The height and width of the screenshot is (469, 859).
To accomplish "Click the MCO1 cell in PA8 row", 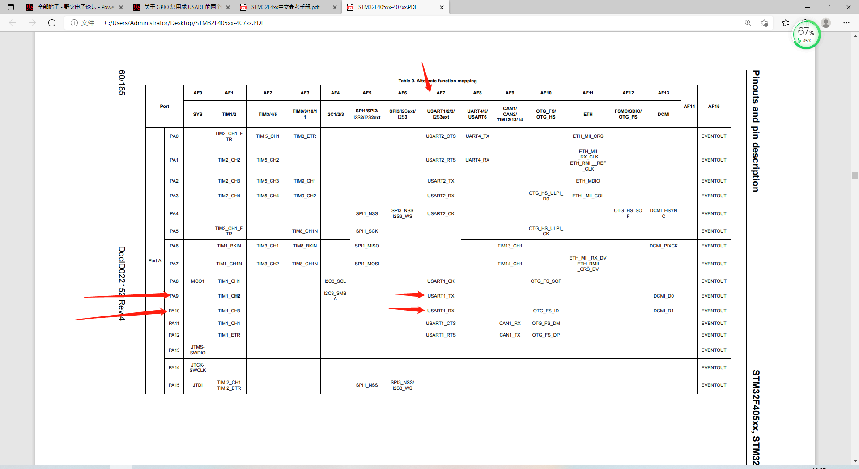I will point(197,281).
